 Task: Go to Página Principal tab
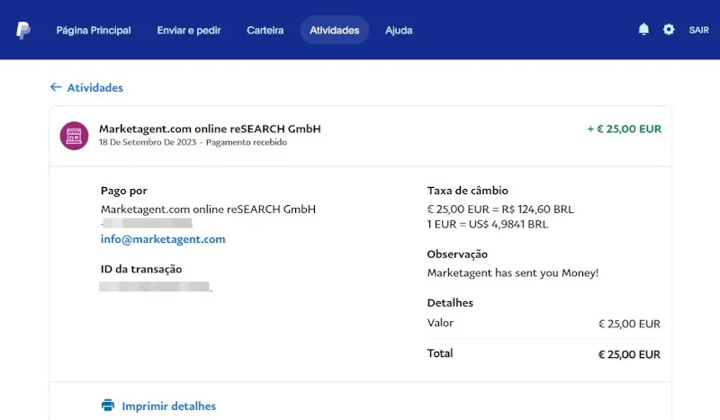pos(94,31)
